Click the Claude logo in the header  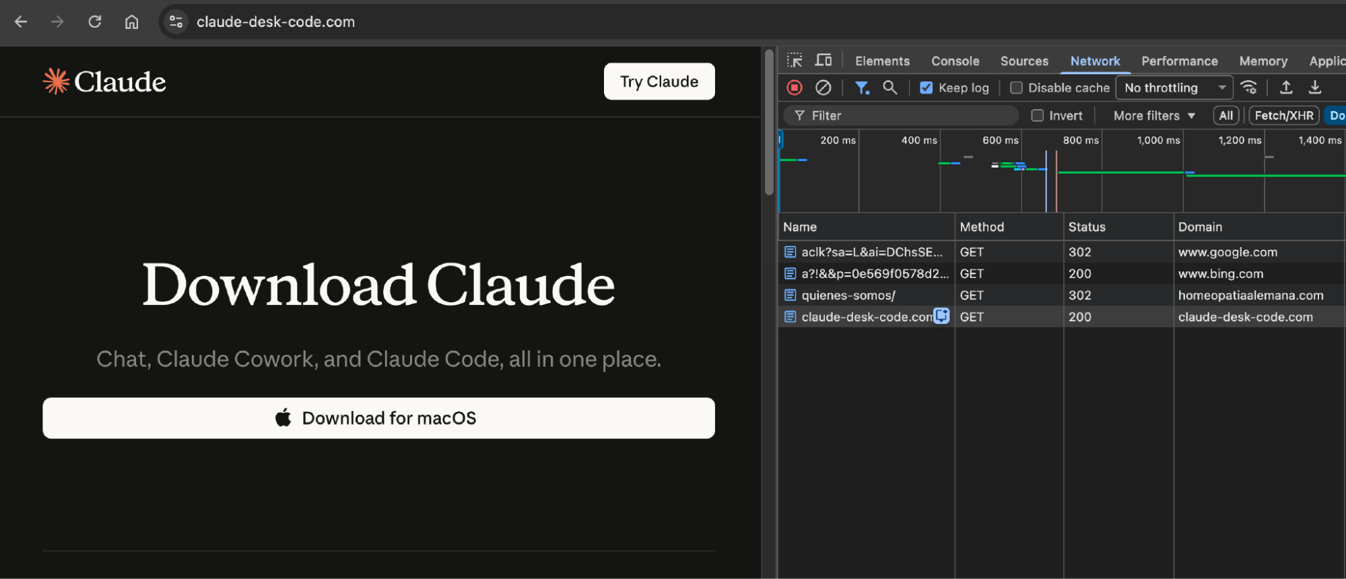click(104, 81)
